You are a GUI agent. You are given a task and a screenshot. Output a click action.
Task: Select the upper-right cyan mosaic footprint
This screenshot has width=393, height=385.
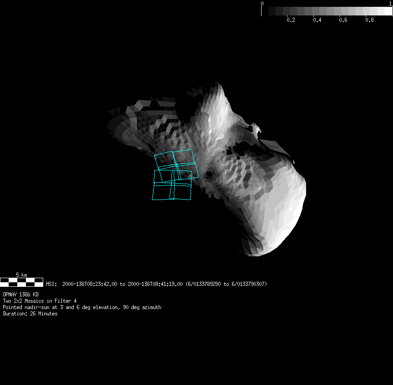tap(186, 157)
